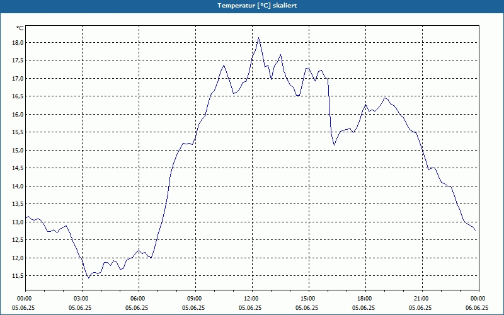The width and height of the screenshot is (504, 315).
Task: Click the curve's lowest point after 03:00
Action: pos(88,278)
